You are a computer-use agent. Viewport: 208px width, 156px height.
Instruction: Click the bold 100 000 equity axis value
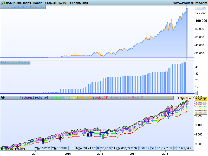click(201, 21)
